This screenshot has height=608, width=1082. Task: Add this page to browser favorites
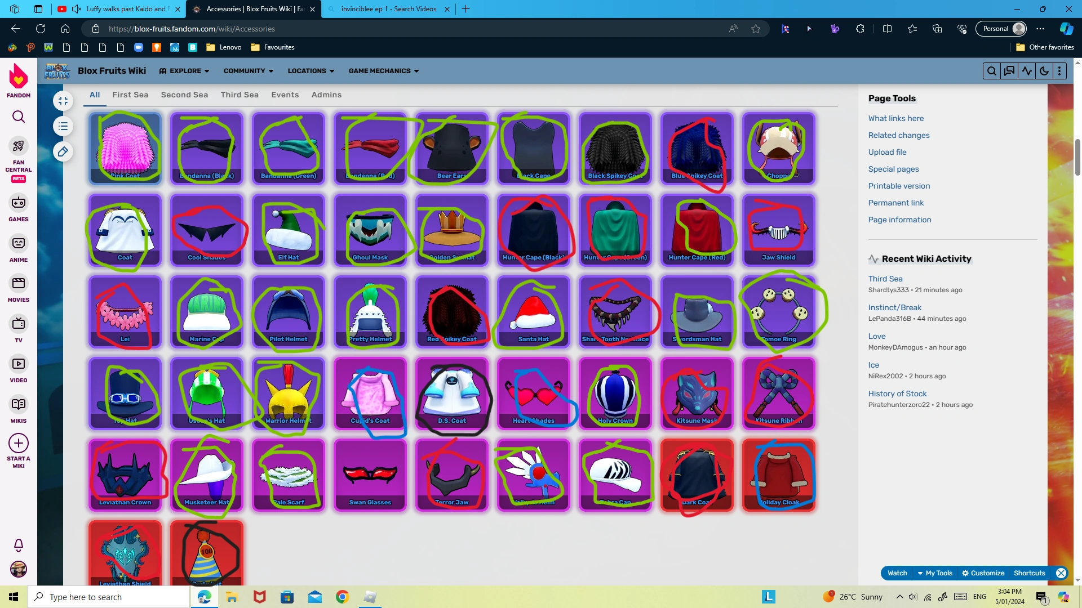(x=755, y=29)
